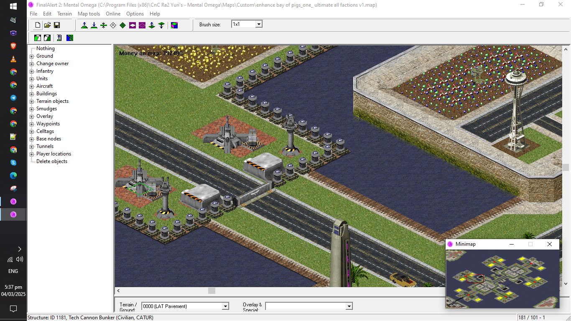The image size is (571, 321).
Task: Open the Terrain menu
Action: (64, 14)
